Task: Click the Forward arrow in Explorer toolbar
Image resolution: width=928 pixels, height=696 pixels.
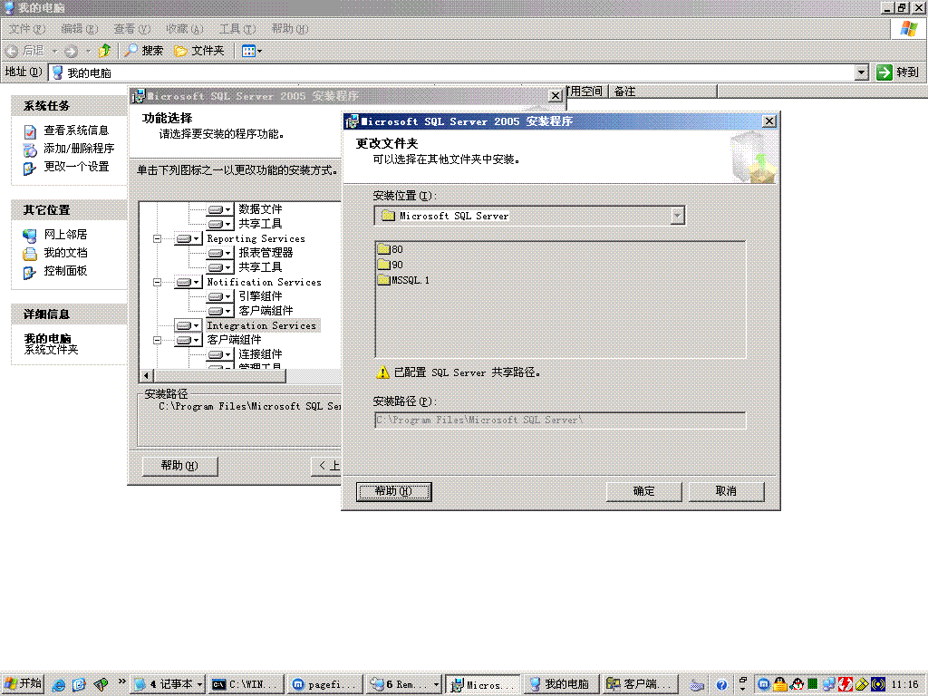Action: (x=71, y=51)
